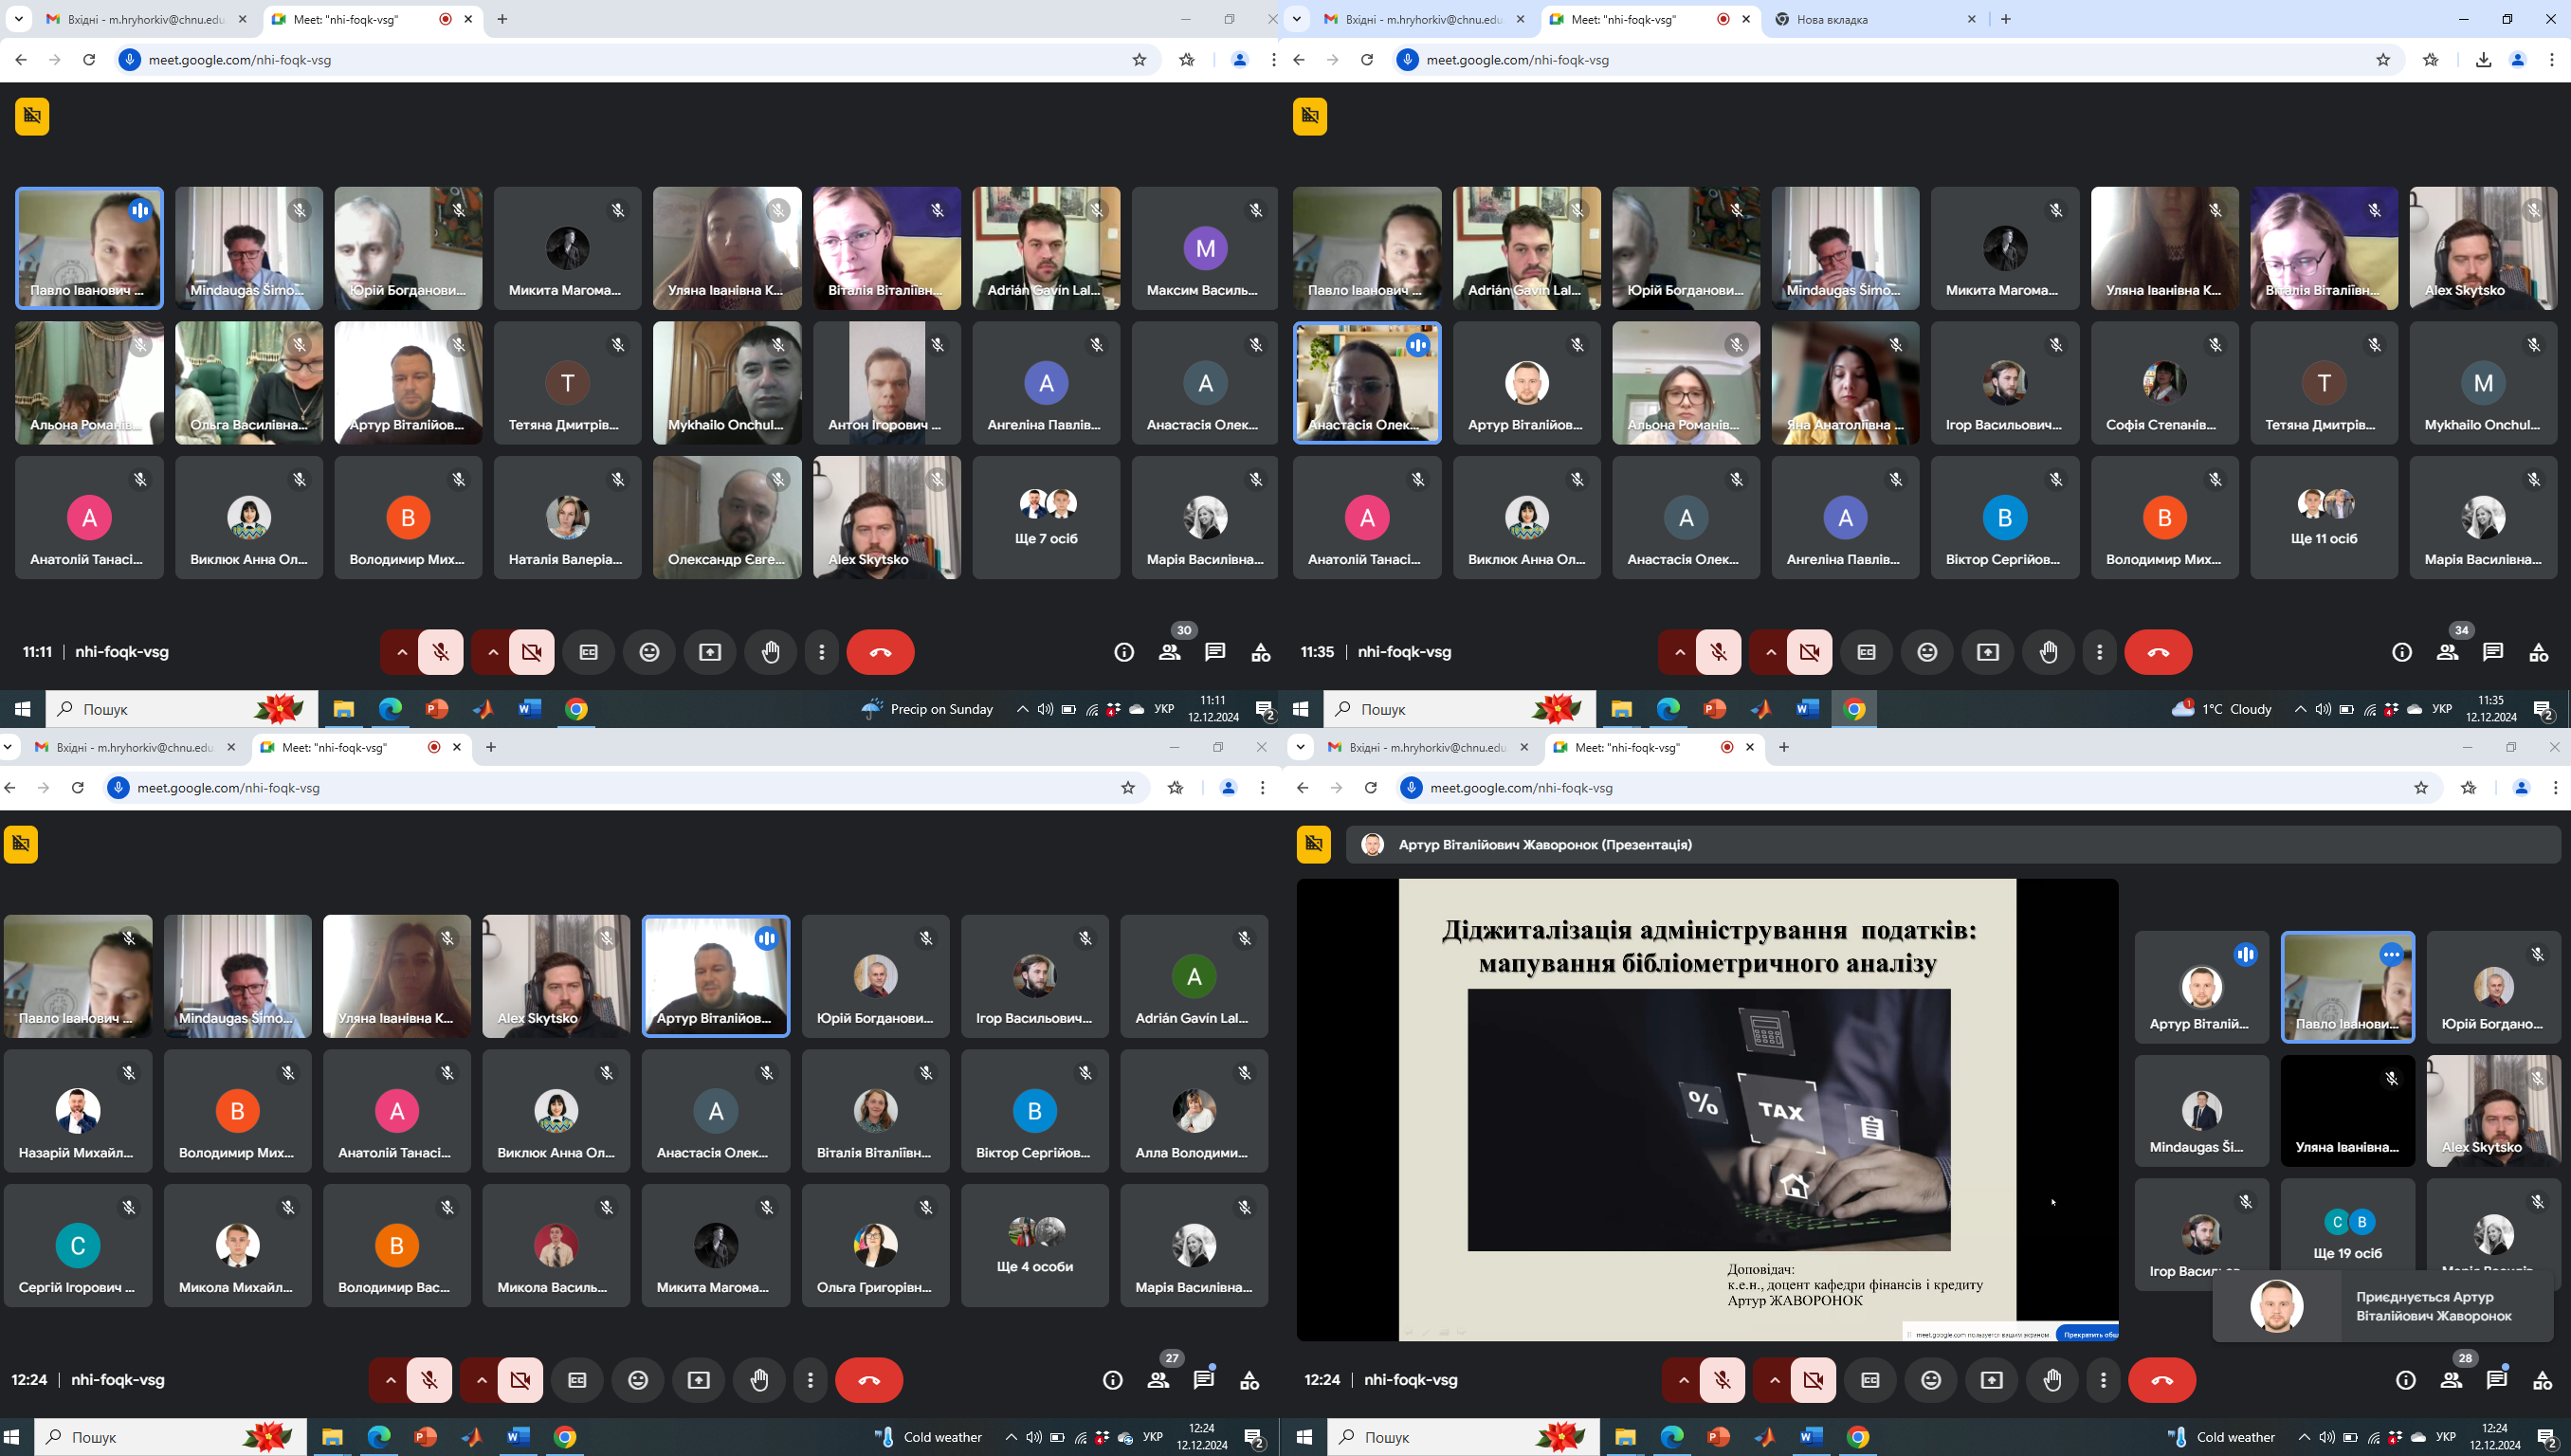Screen dimensions: 2571x1456
Task: Open video settings arrow in the presentation window
Action: (x=1774, y=1380)
